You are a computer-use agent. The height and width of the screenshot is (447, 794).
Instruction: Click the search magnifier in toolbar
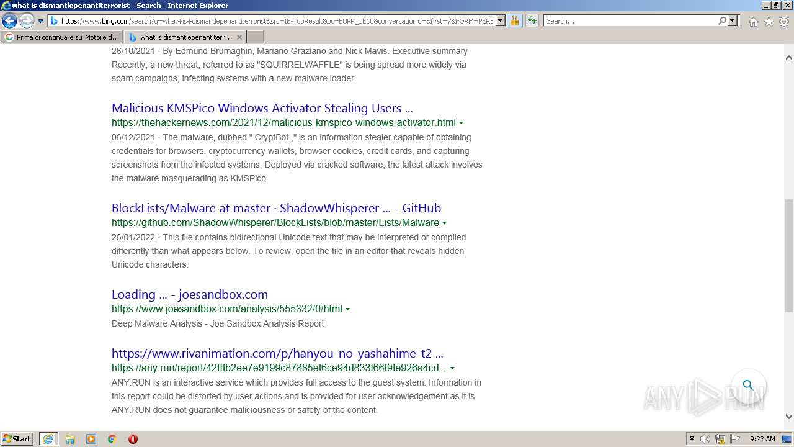(722, 21)
